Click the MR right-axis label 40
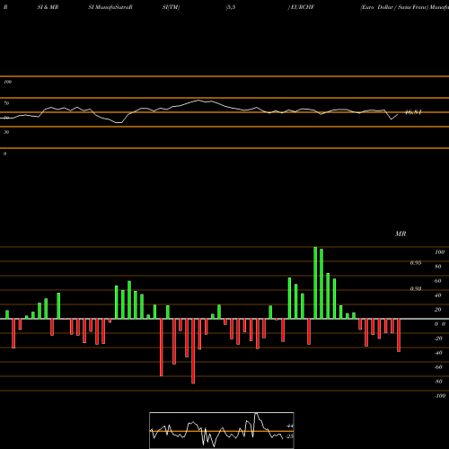The width and height of the screenshot is (449, 449). click(x=438, y=295)
